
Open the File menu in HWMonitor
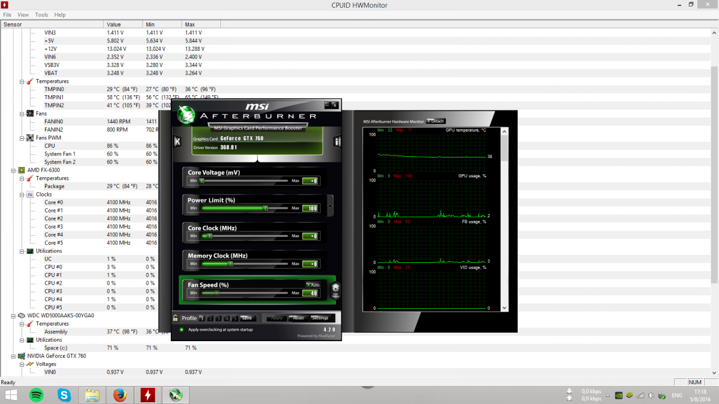tap(7, 14)
